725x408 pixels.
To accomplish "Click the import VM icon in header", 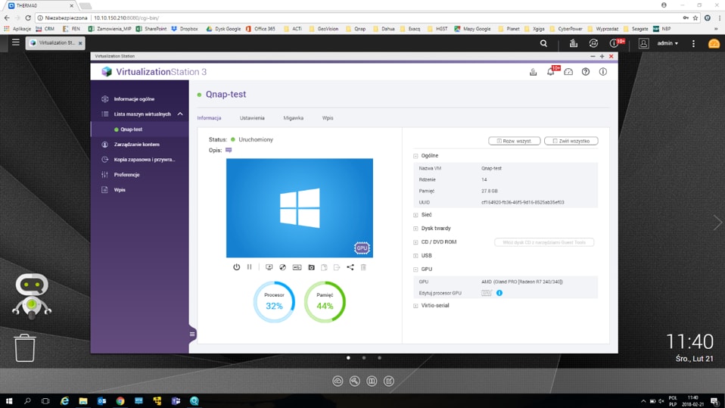I will [x=533, y=72].
